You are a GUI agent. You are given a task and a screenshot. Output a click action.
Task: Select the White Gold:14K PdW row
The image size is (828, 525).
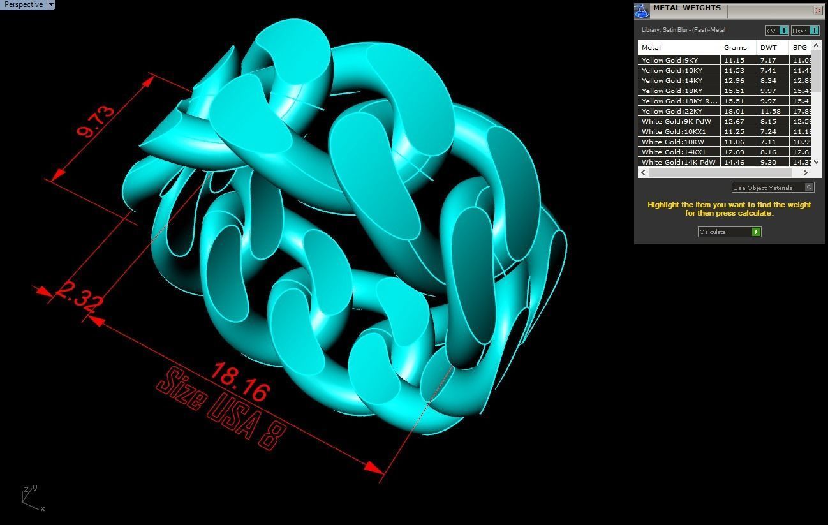[x=725, y=162]
